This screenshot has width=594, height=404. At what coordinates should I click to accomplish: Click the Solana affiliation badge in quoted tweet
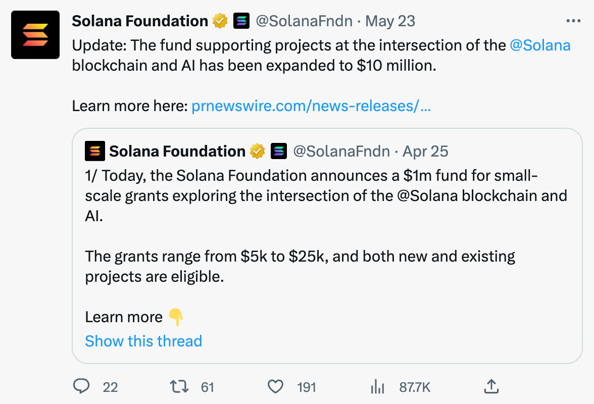(279, 151)
